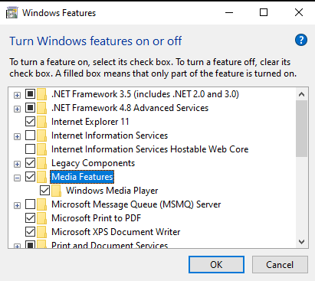Click the Windows Features title bar icon
This screenshot has height=281, width=315.
[x=11, y=13]
